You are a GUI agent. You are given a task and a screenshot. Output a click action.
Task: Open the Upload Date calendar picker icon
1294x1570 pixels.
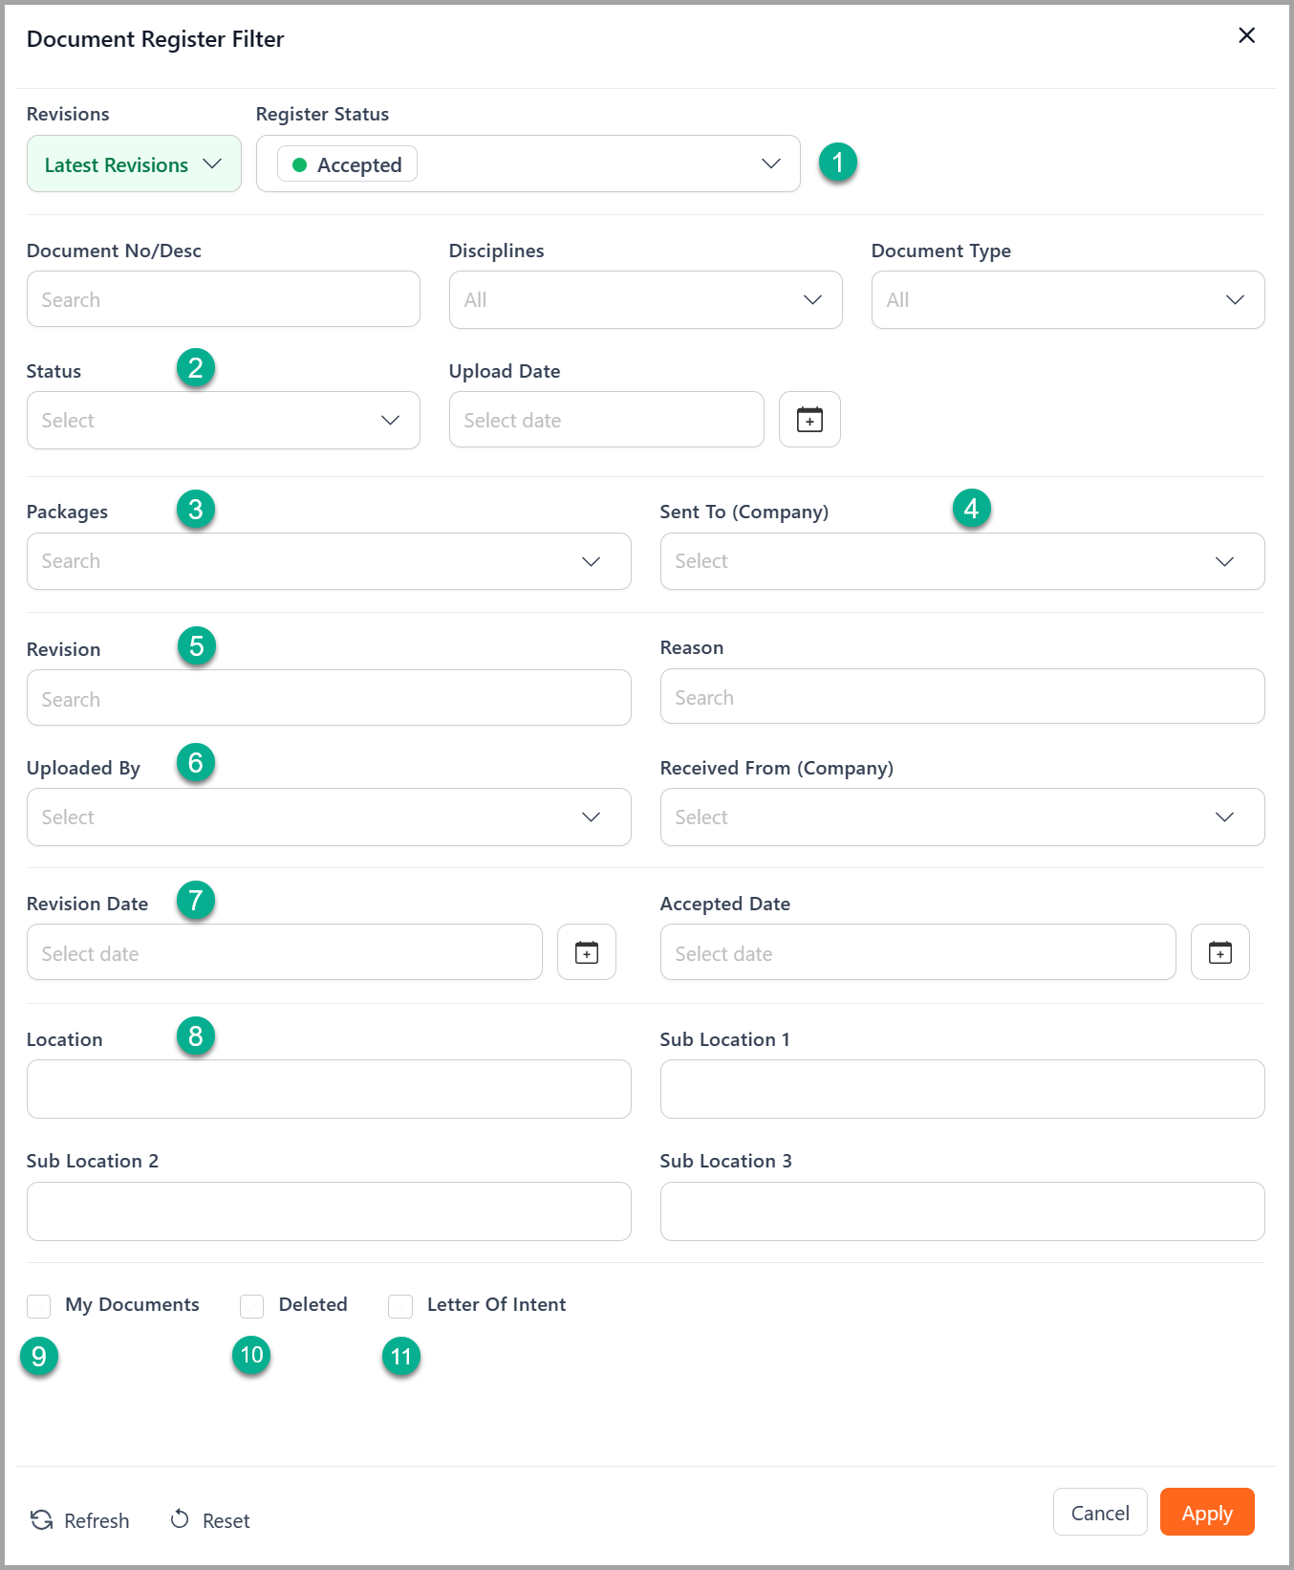point(809,420)
